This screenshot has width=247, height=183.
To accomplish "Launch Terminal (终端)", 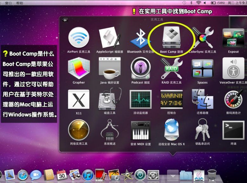I will pos(233,130).
